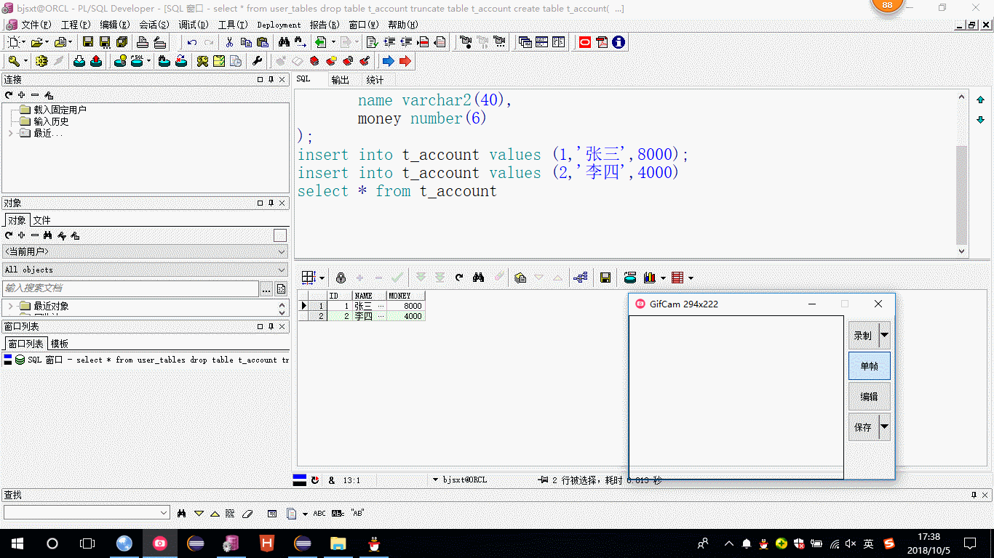Click the refresh icon in result grid toolbar
Viewport: 994px width, 558px height.
[459, 278]
